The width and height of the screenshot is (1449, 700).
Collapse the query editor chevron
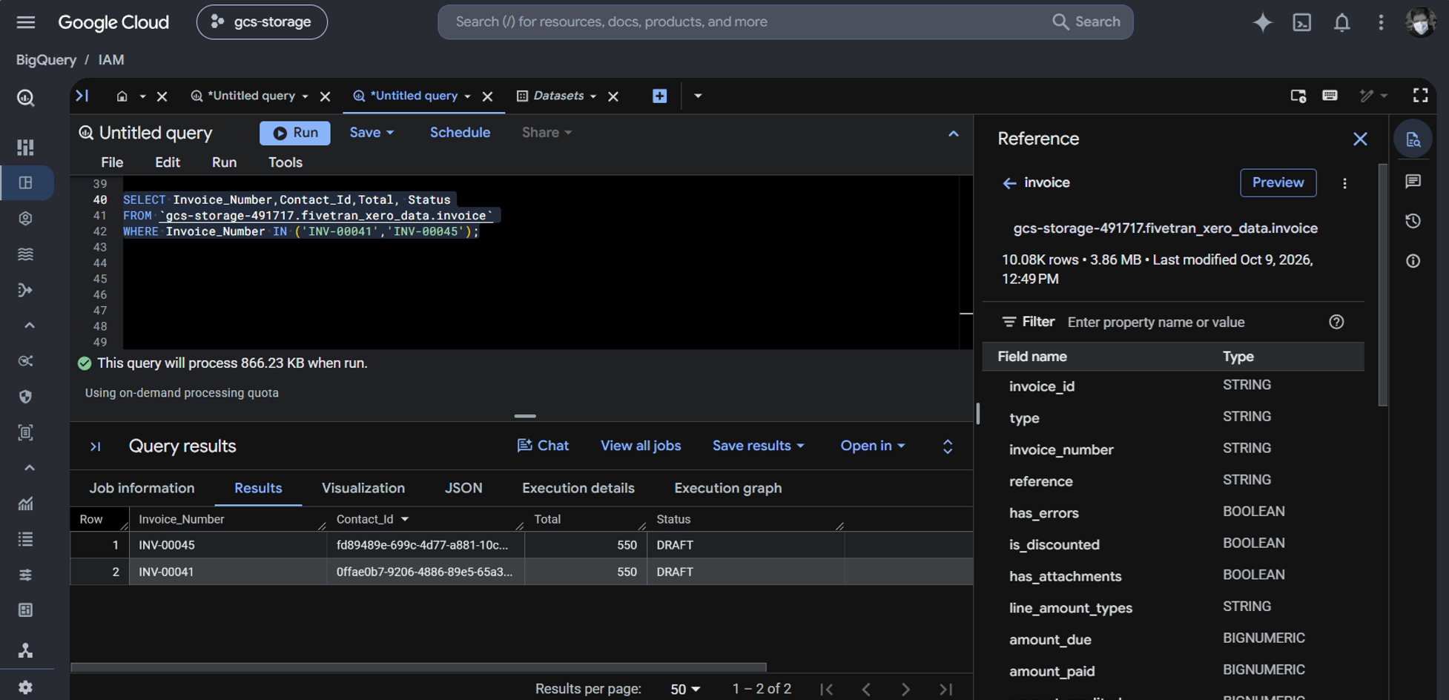coord(953,134)
